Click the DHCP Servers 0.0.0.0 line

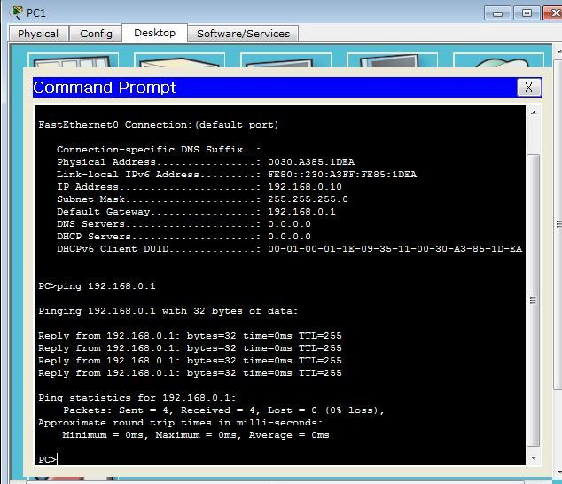[x=183, y=237]
